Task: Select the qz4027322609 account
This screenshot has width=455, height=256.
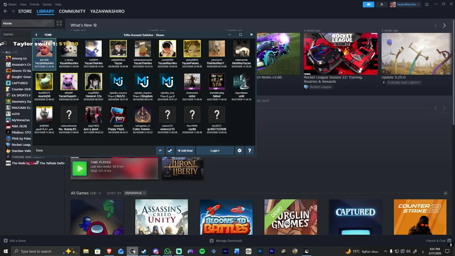Action: [x=216, y=120]
